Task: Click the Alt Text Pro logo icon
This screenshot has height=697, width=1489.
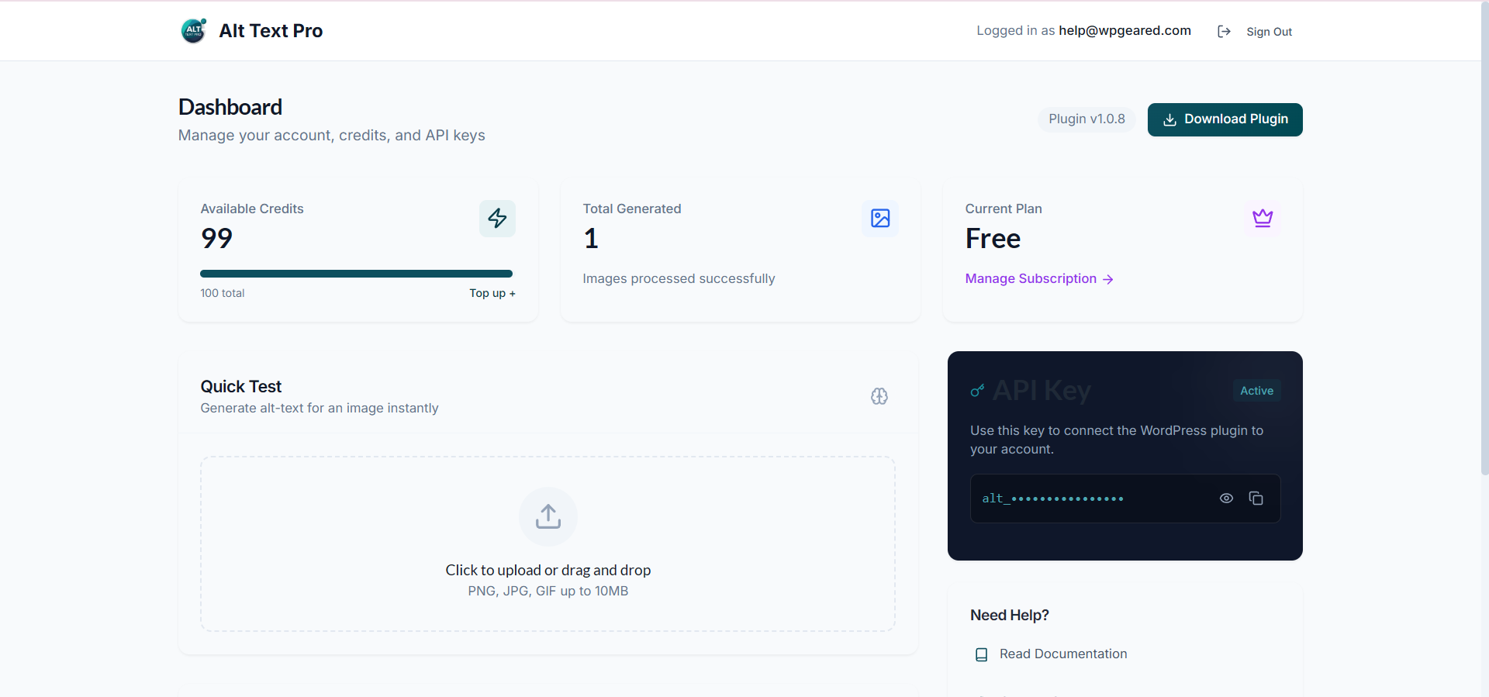Action: (x=192, y=31)
